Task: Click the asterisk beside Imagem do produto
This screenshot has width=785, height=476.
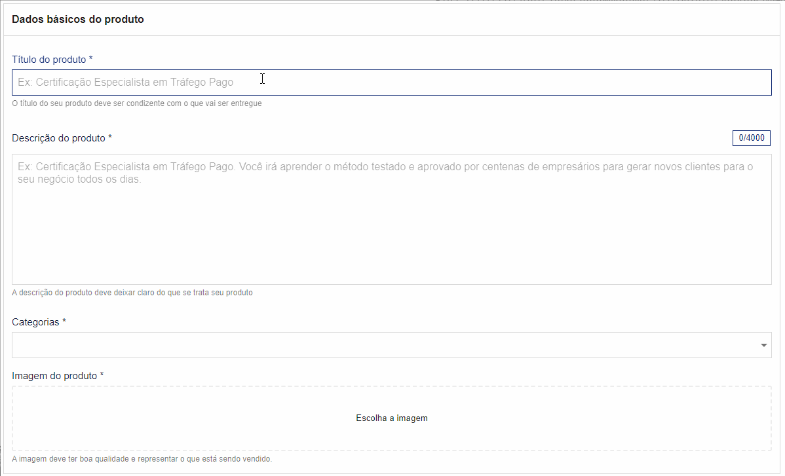Action: pos(102,376)
